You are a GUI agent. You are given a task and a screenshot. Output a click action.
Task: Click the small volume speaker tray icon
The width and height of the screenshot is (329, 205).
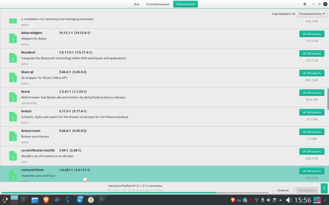(269, 200)
